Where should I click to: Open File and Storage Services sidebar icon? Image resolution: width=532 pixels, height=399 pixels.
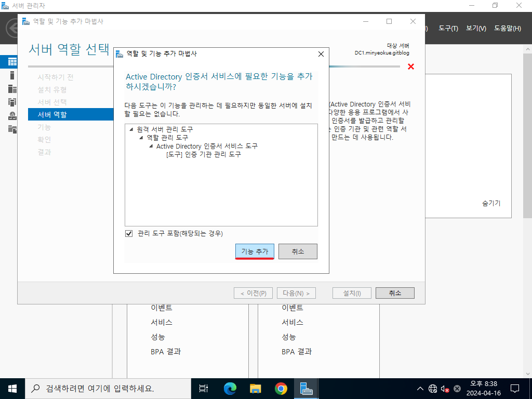(12, 129)
